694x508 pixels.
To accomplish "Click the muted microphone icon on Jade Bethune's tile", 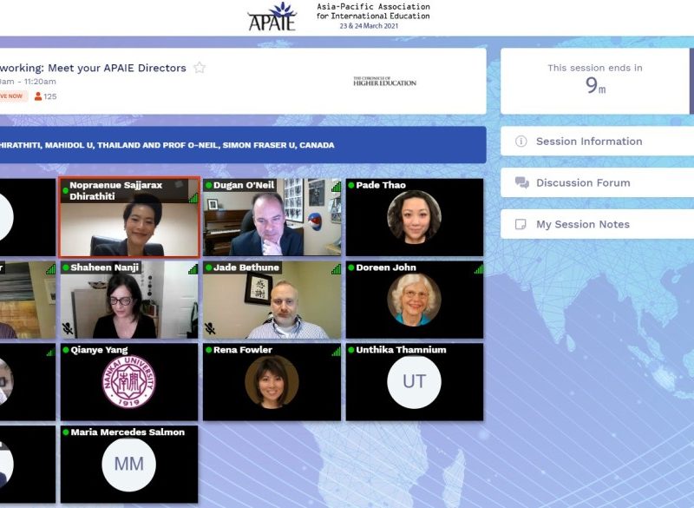I will pos(210,329).
